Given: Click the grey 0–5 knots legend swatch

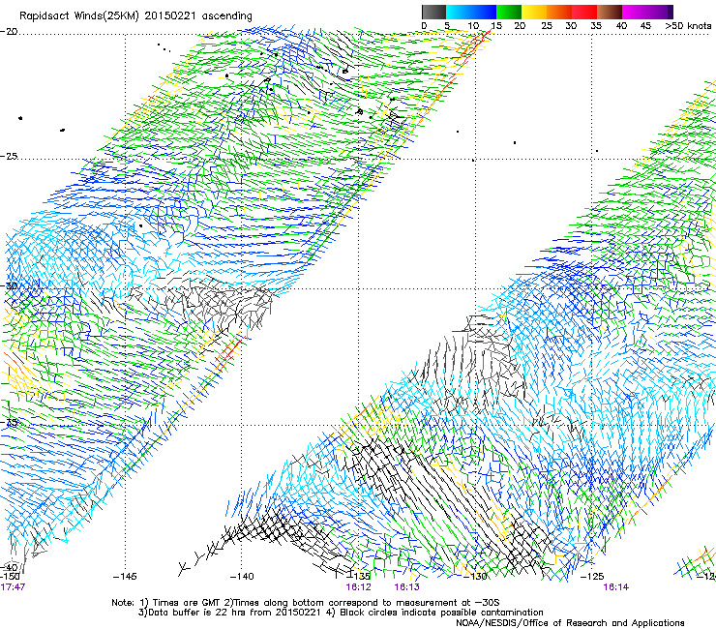Looking at the screenshot, I should [x=433, y=12].
